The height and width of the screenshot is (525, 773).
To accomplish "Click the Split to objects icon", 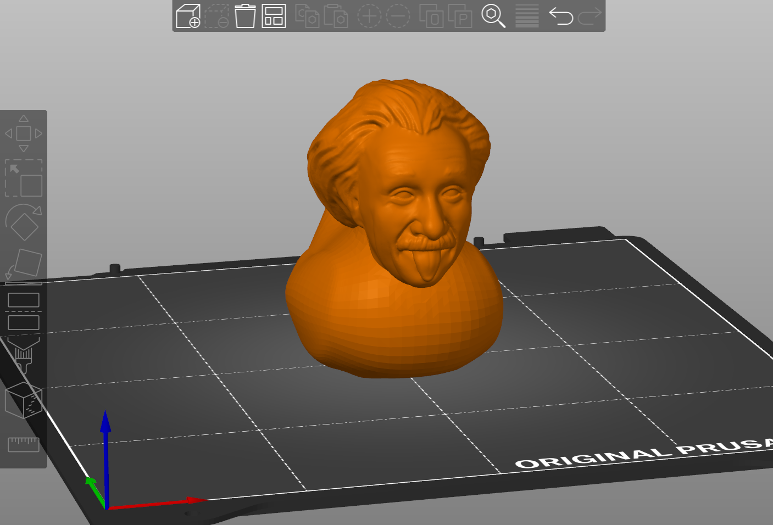I will pos(431,16).
